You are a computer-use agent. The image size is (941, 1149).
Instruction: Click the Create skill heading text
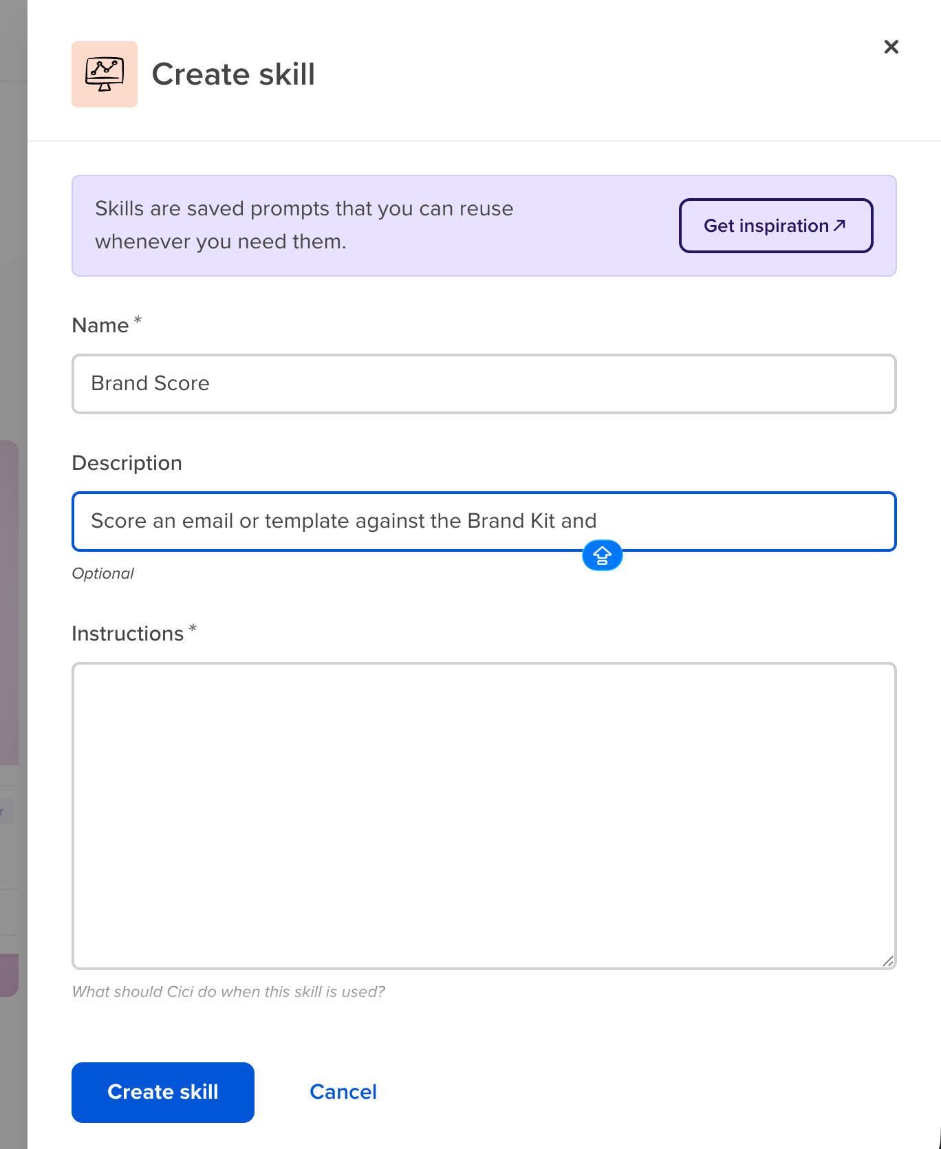(233, 74)
